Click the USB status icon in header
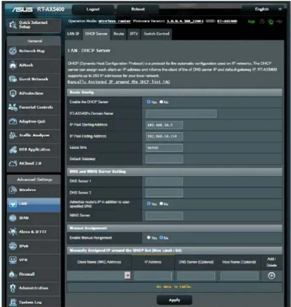Screen dimensions: 291x307 [279, 22]
